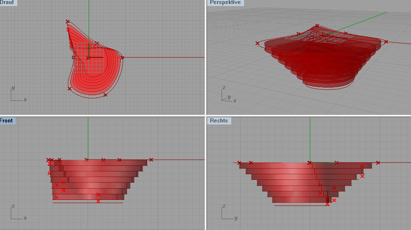This screenshot has width=411, height=230.
Task: Activate the Rechts viewport title
Action: 219,121
